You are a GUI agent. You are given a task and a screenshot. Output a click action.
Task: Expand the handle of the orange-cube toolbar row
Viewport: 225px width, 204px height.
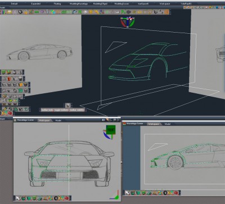29,85
